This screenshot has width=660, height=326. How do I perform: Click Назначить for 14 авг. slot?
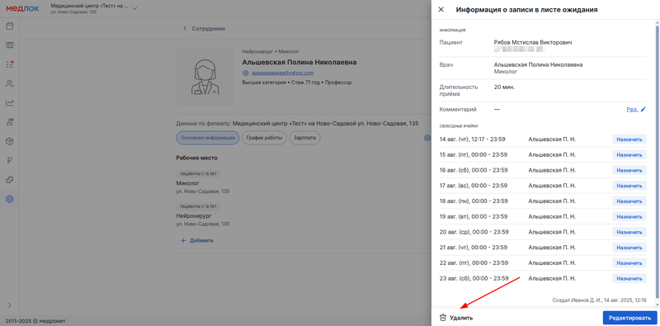(x=629, y=139)
